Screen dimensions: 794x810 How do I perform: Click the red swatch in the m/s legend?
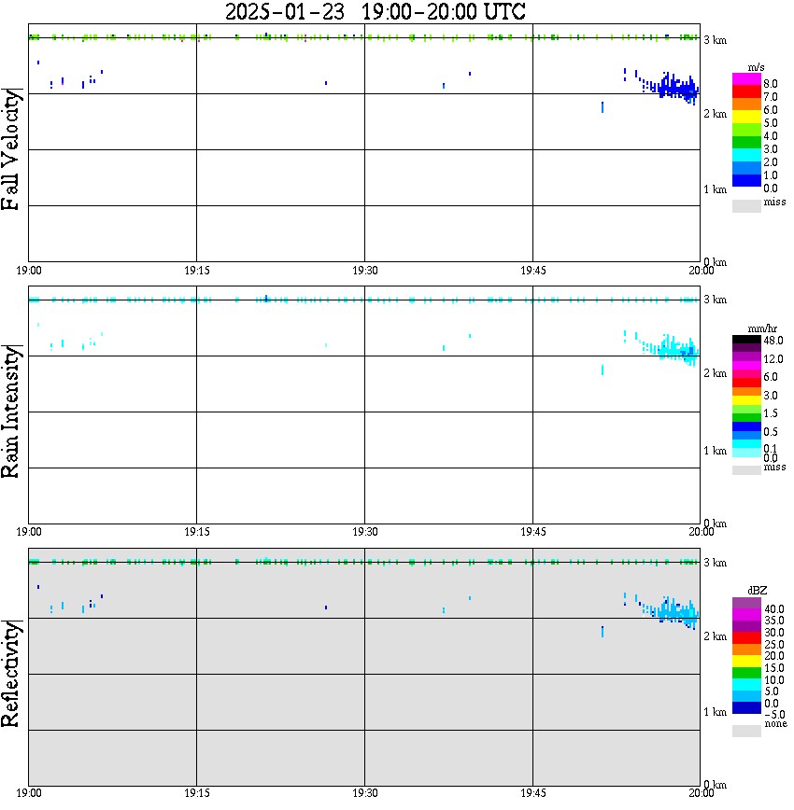[746, 91]
